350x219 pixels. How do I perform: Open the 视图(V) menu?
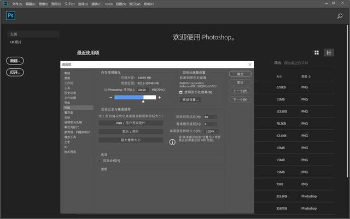[120, 4]
